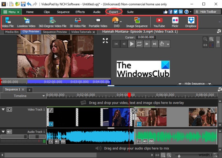Open the Clips tab
The height and width of the screenshot is (158, 222).
pos(47,12)
